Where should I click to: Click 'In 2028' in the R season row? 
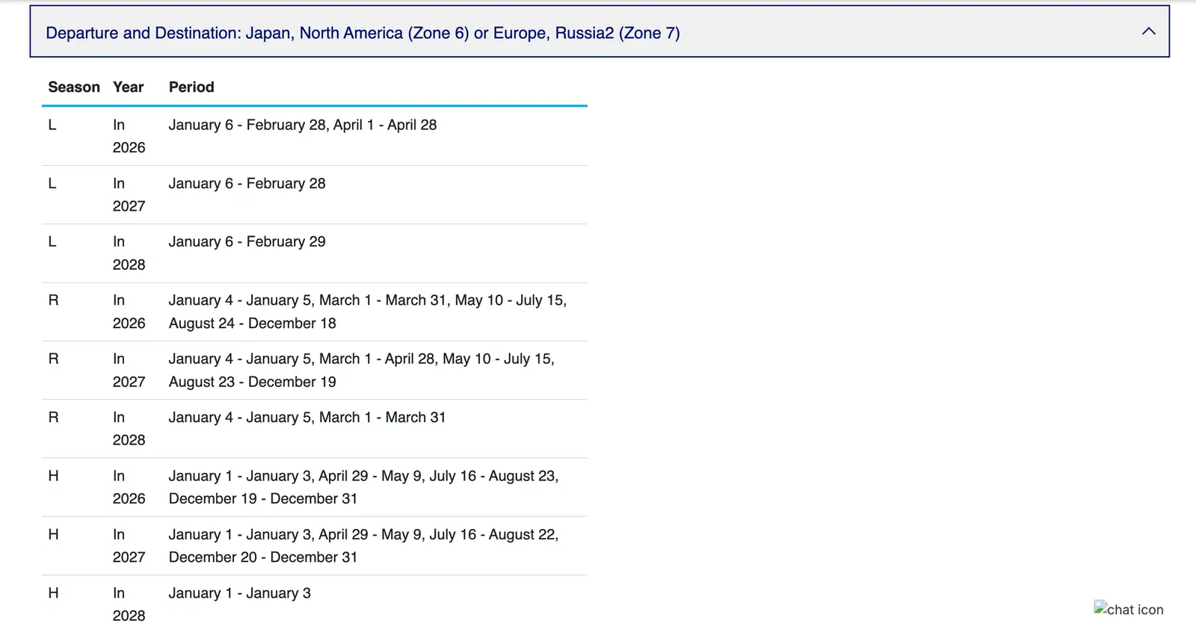click(129, 428)
